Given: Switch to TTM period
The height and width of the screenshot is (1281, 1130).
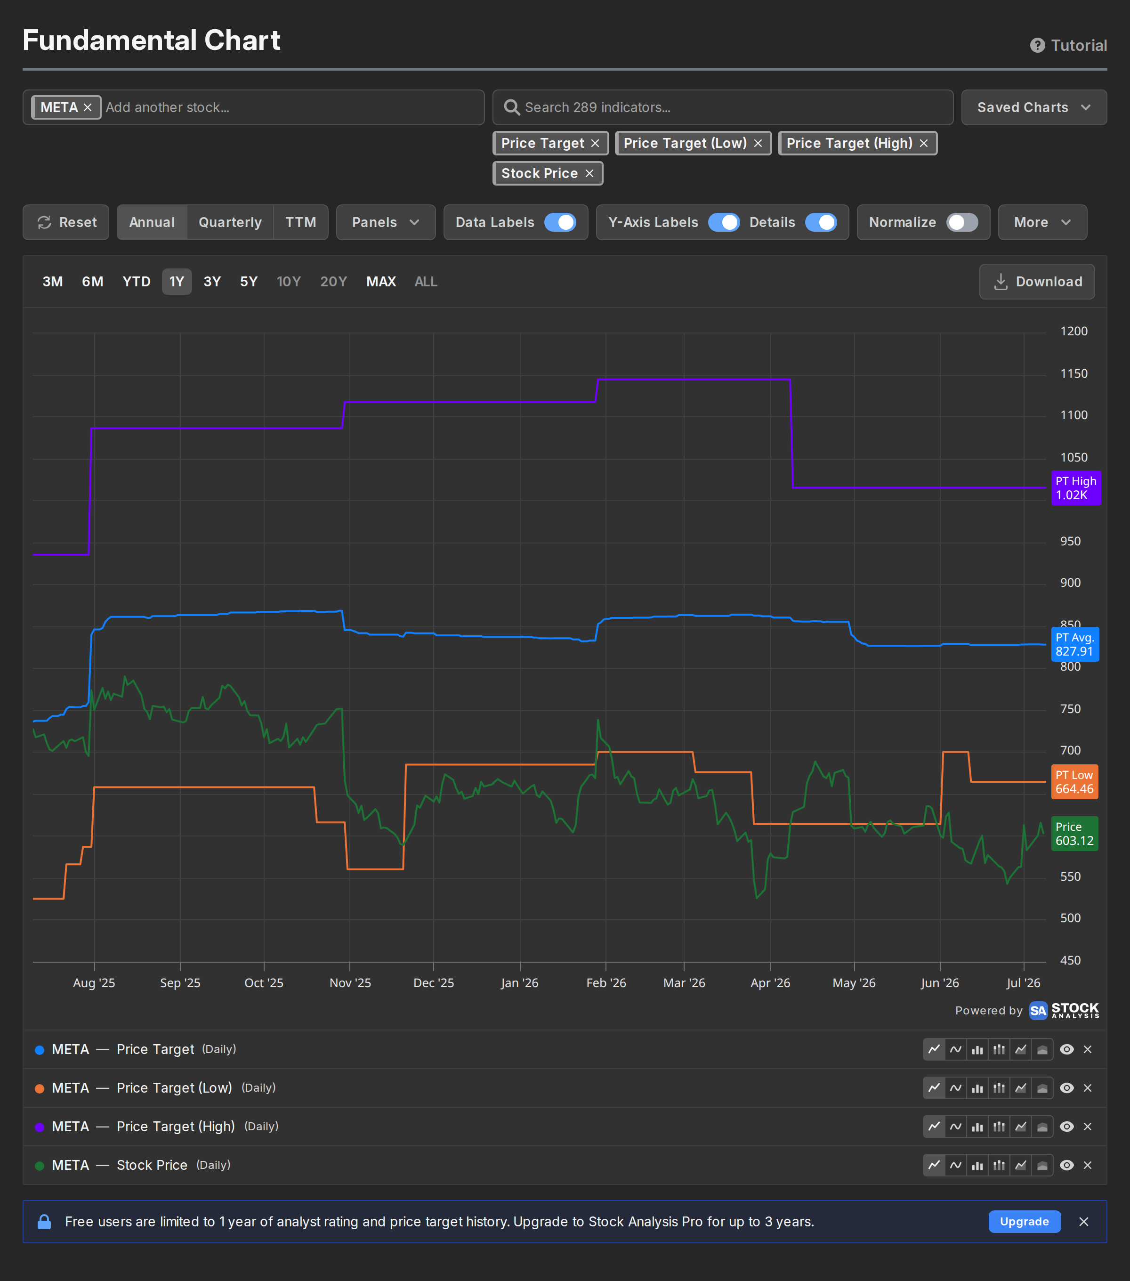Looking at the screenshot, I should [301, 222].
